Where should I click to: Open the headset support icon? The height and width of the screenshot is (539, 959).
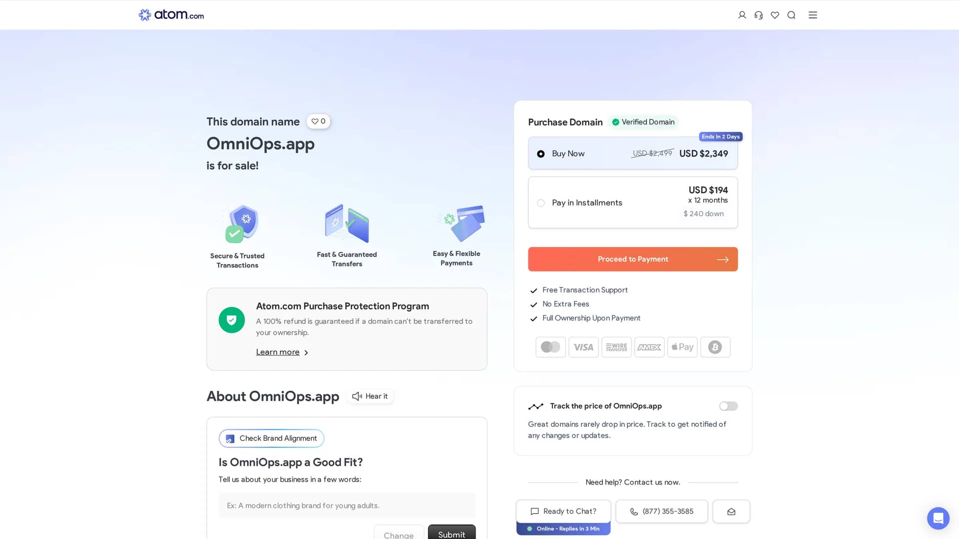pyautogui.click(x=758, y=15)
